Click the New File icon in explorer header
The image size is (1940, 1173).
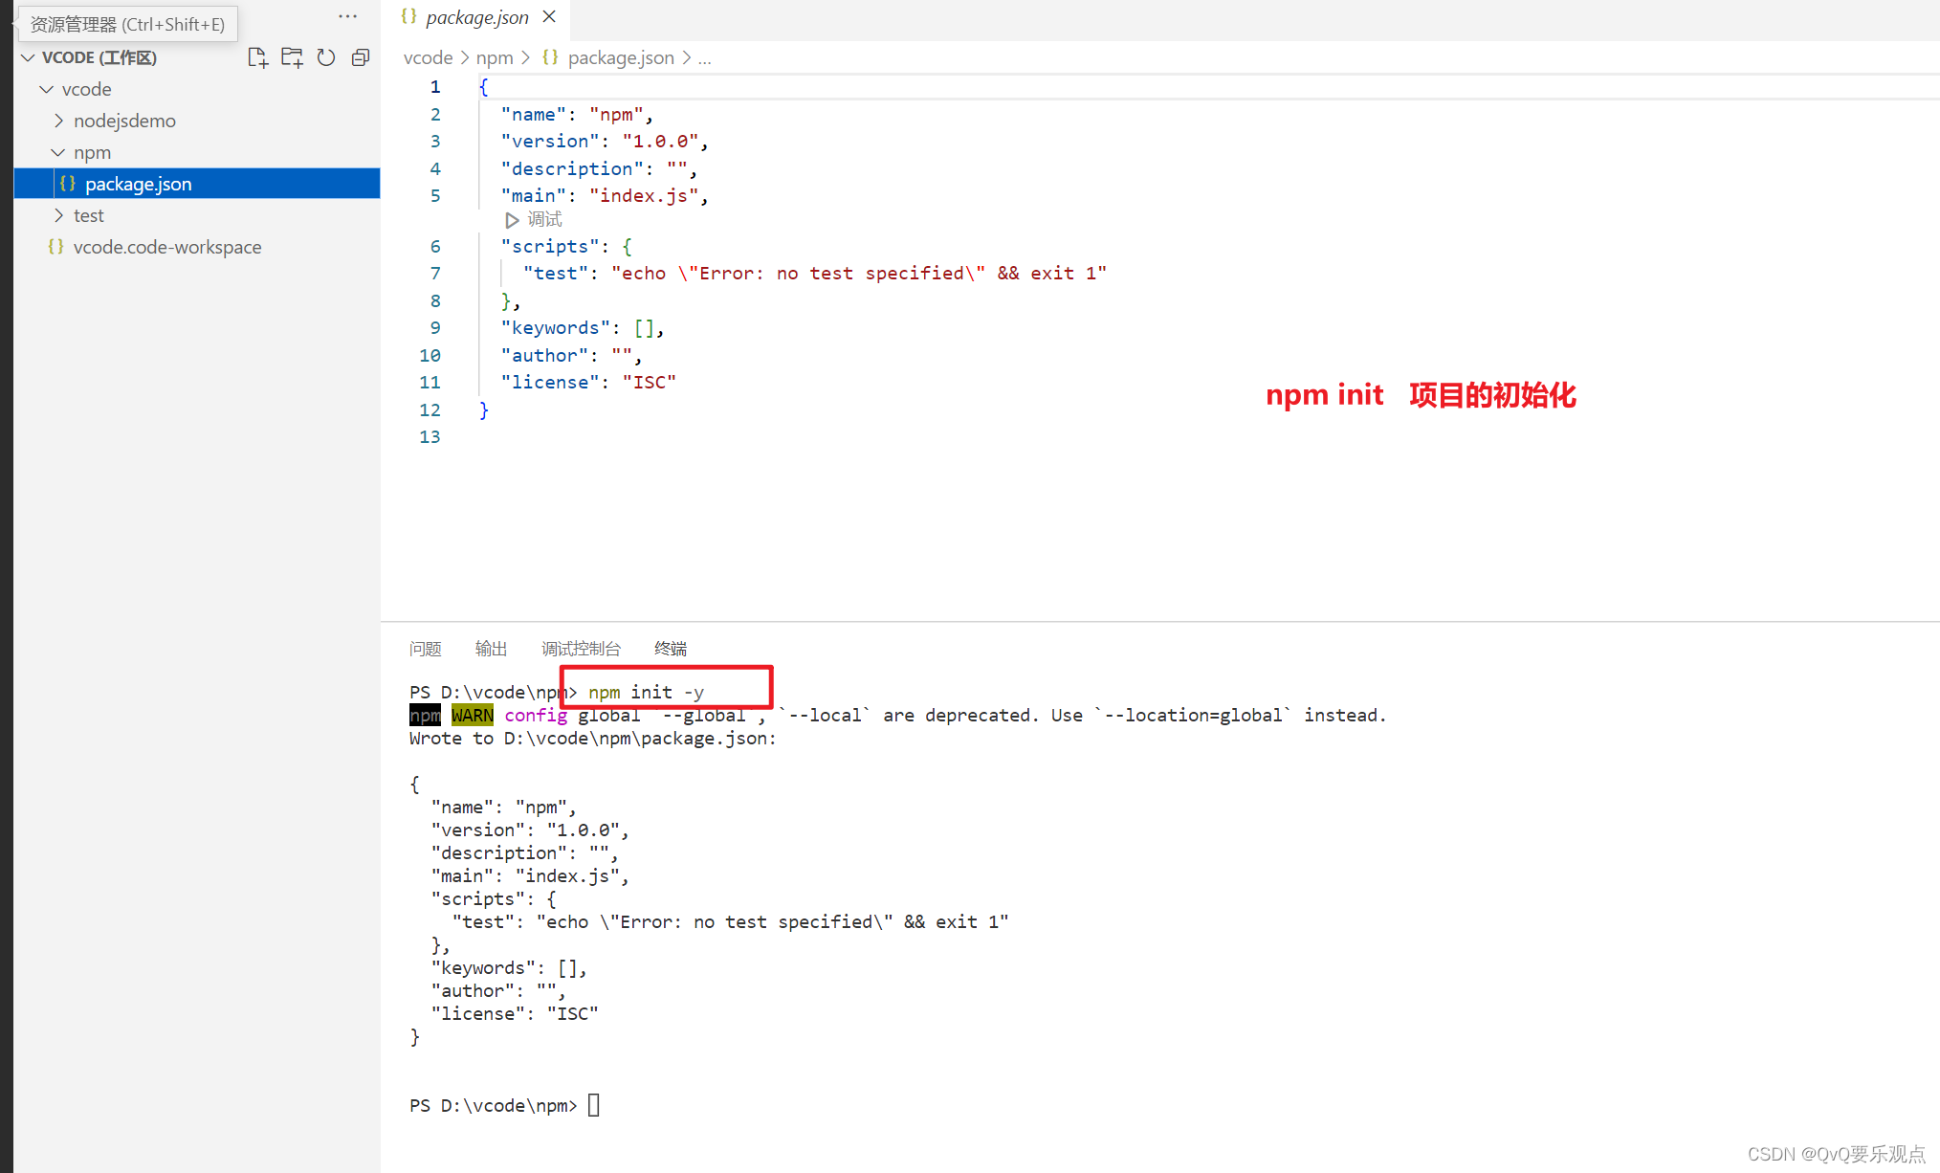point(257,57)
